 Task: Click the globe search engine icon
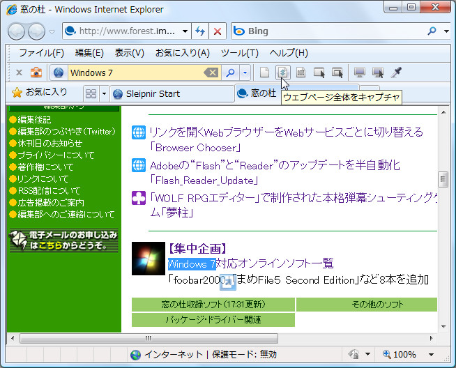pyautogui.click(x=59, y=72)
